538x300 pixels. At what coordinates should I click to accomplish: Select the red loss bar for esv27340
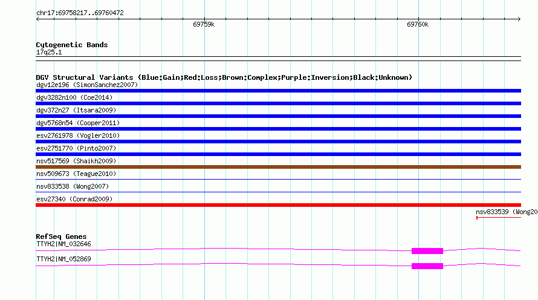click(x=278, y=205)
